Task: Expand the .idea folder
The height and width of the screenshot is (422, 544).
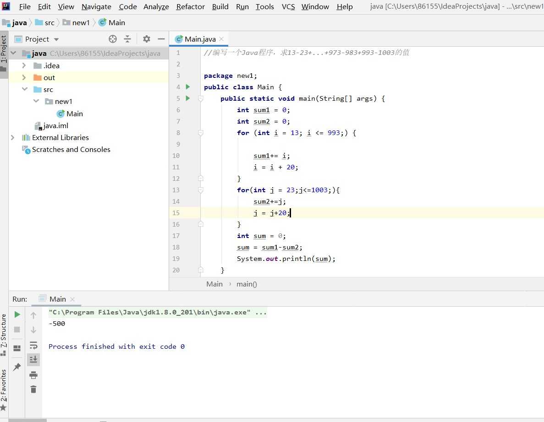Action: pyautogui.click(x=24, y=65)
